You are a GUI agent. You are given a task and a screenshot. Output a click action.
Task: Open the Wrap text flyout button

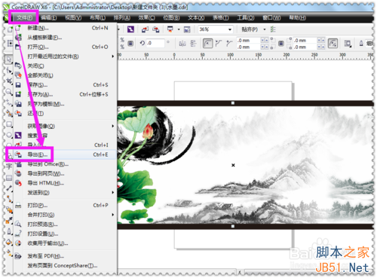[348, 44]
